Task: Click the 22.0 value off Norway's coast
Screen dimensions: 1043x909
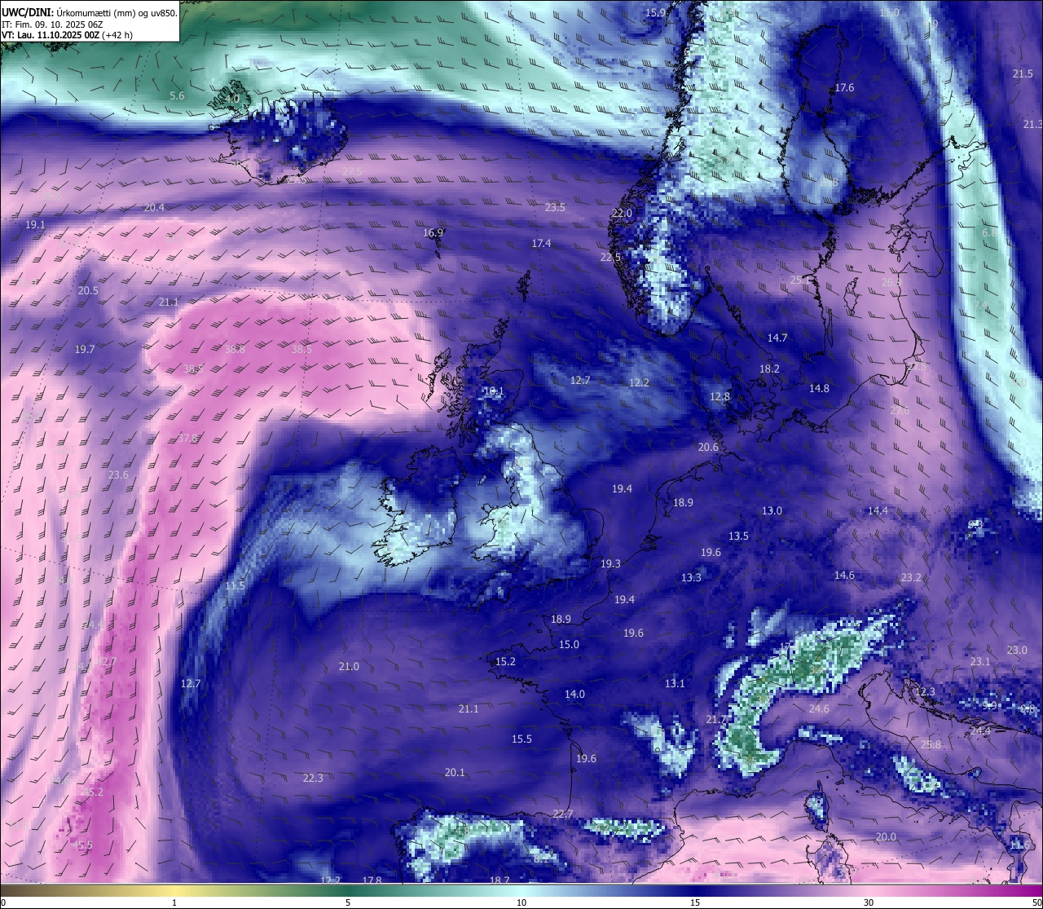Action: [622, 213]
